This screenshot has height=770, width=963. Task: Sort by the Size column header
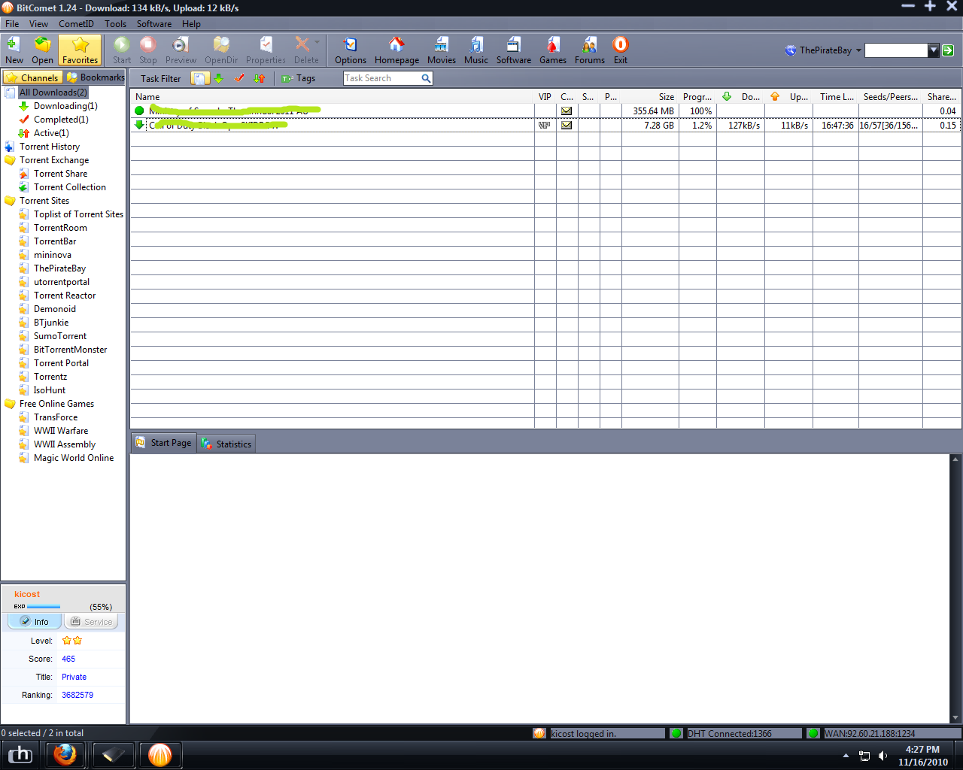[x=650, y=97]
